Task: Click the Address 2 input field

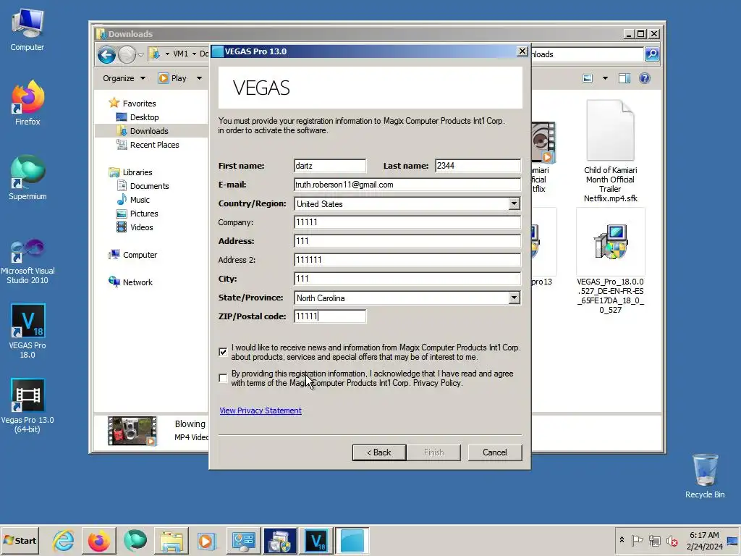Action: (x=407, y=260)
